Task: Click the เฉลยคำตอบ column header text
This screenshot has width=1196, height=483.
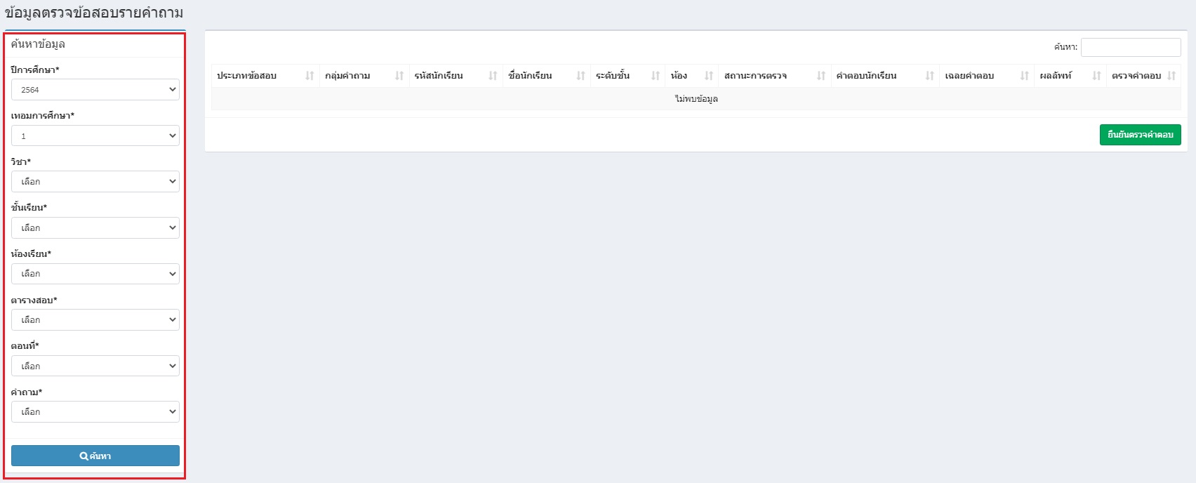Action: pos(969,76)
